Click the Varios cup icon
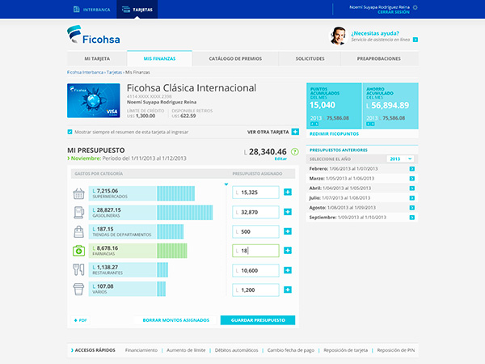Viewport: 485px width, 364px height. coord(78,289)
